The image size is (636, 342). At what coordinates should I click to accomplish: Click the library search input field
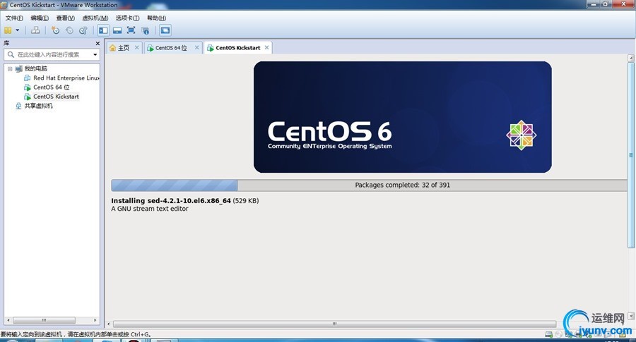pos(52,54)
